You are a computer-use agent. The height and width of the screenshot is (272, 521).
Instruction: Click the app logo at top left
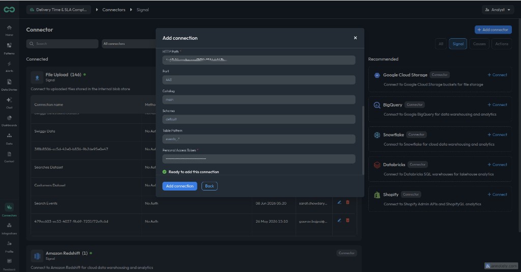click(9, 10)
